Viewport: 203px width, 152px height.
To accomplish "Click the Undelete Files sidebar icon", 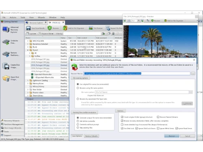I will [6, 42].
